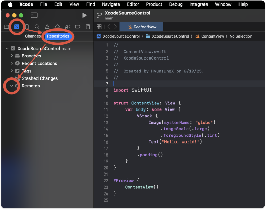Click the XcodeSourceControl project breadcrumb
The height and width of the screenshot is (210, 266).
pyautogui.click(x=118, y=36)
